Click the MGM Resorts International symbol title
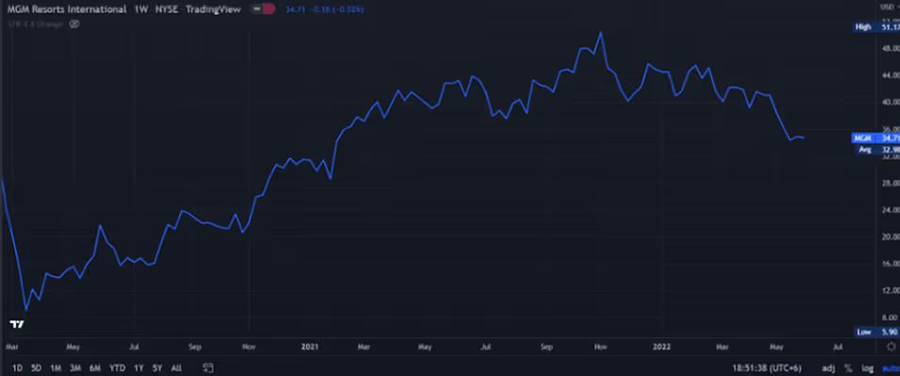The image size is (900, 376). [x=67, y=9]
